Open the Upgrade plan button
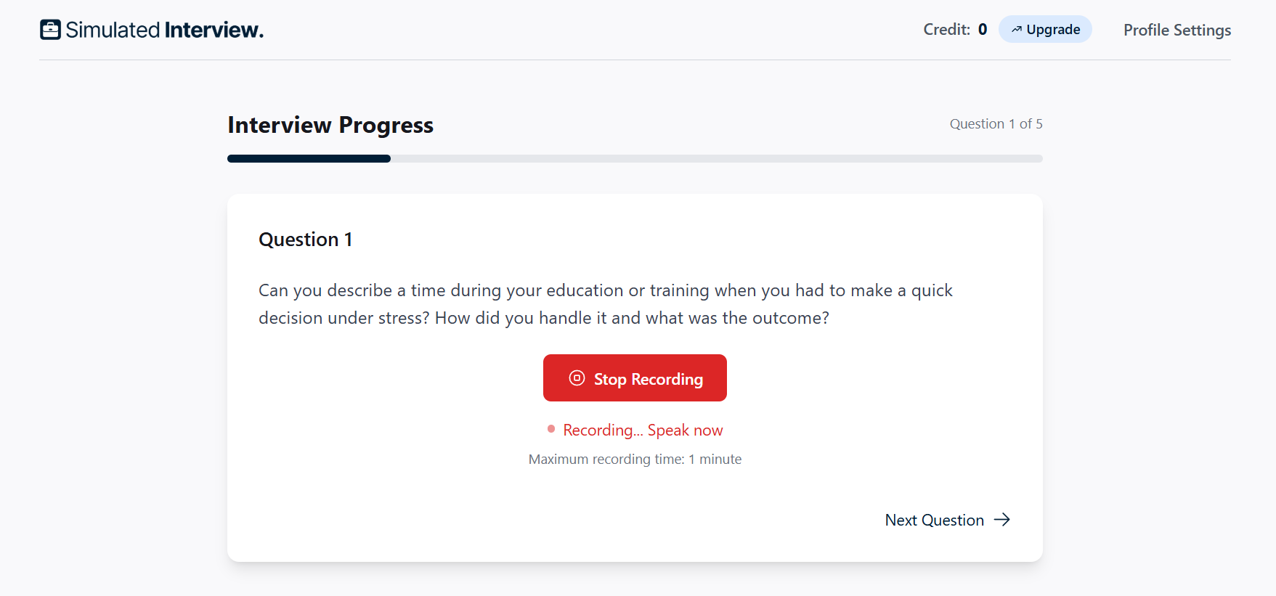The height and width of the screenshot is (596, 1276). click(1045, 30)
